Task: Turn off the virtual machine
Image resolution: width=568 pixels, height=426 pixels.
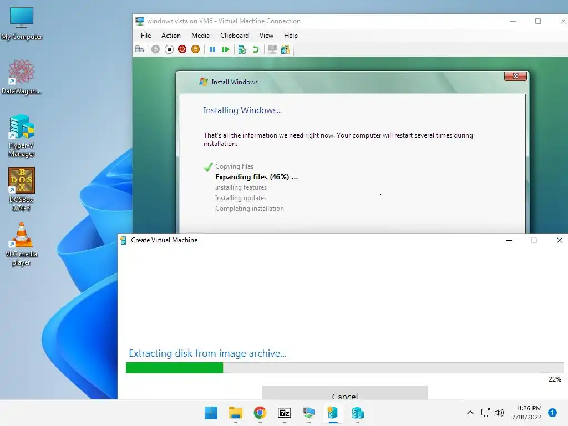Action: (x=169, y=49)
